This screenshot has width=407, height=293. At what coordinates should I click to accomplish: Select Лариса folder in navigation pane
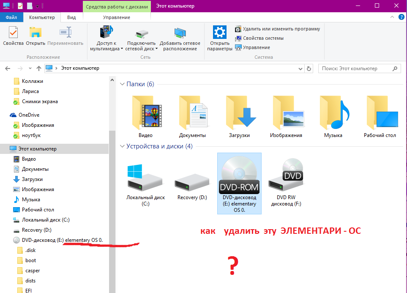30,91
